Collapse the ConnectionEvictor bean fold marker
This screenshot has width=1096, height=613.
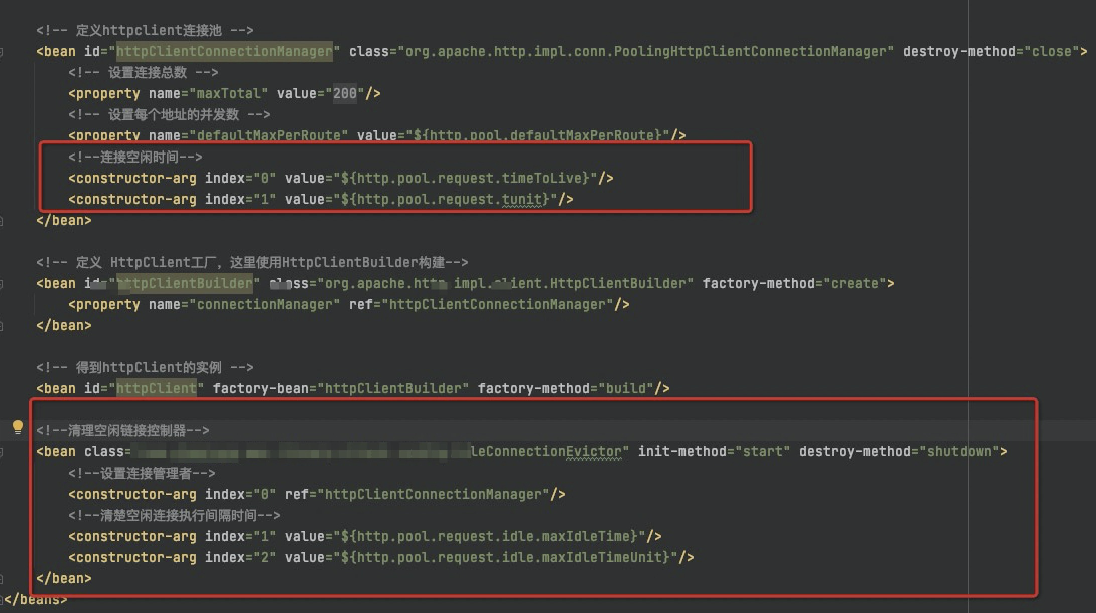point(2,452)
